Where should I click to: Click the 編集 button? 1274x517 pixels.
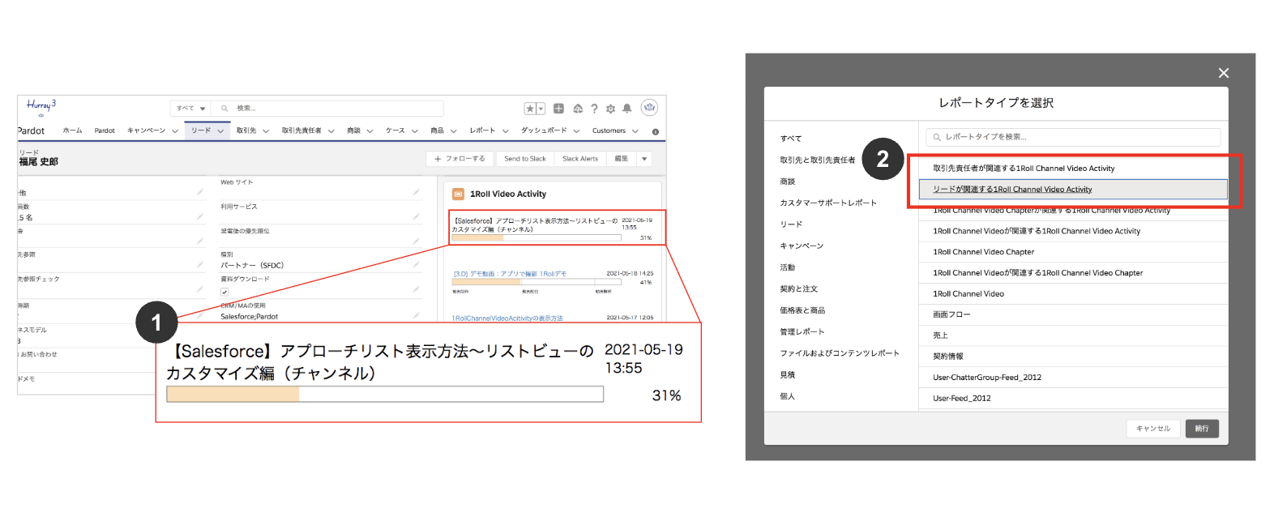(x=622, y=159)
